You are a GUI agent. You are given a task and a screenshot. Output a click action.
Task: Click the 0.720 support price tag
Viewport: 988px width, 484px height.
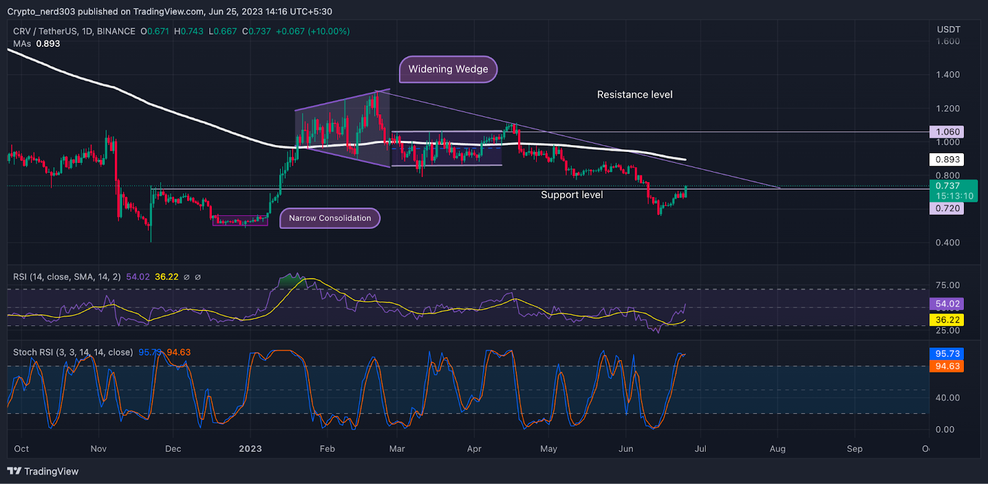[x=947, y=208]
